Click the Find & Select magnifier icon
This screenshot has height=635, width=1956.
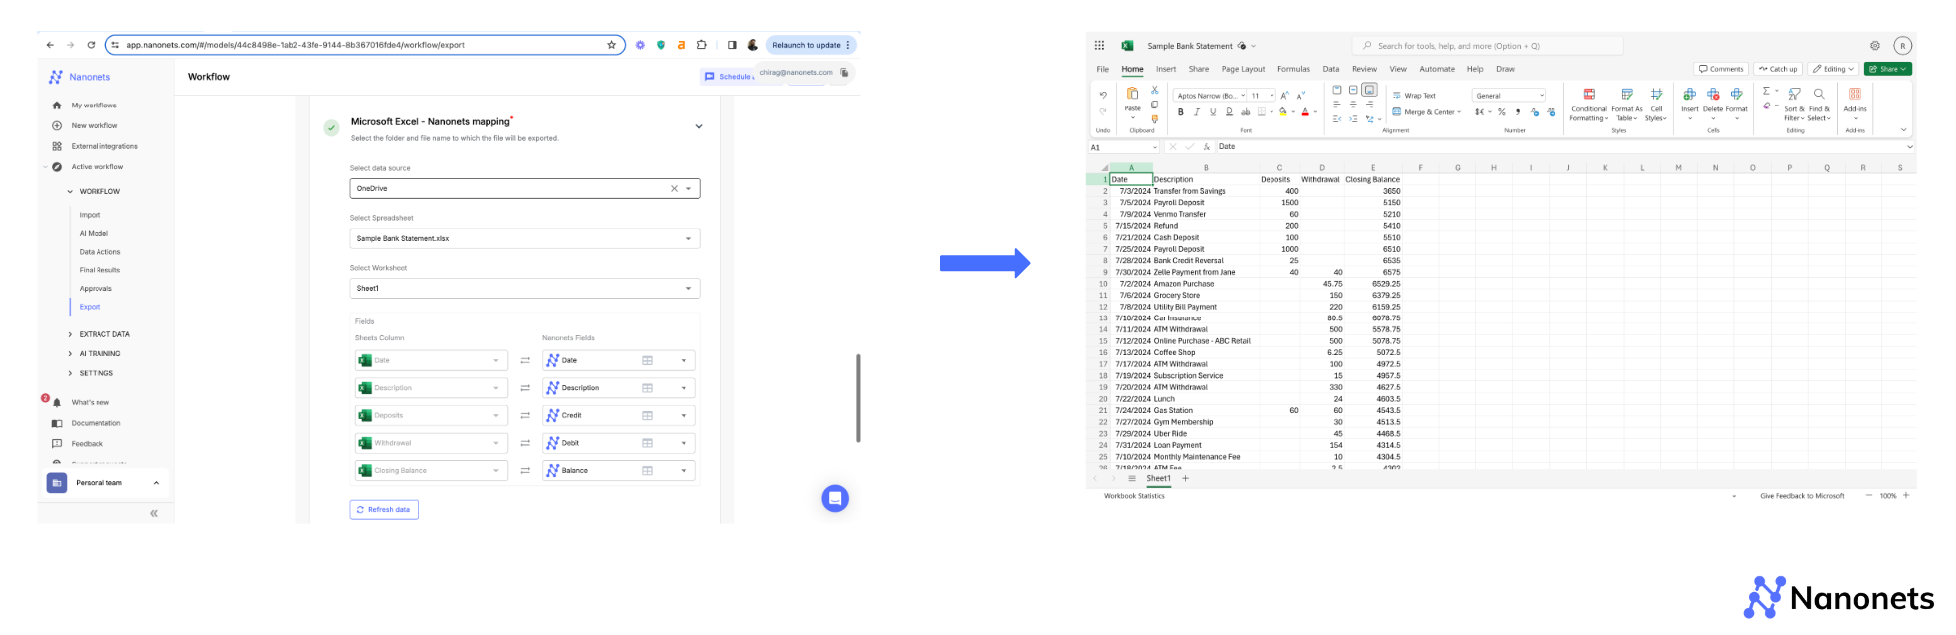(x=1819, y=94)
